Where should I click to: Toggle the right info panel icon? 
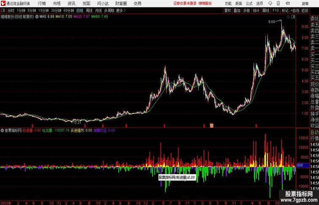pyautogui.click(x=293, y=17)
